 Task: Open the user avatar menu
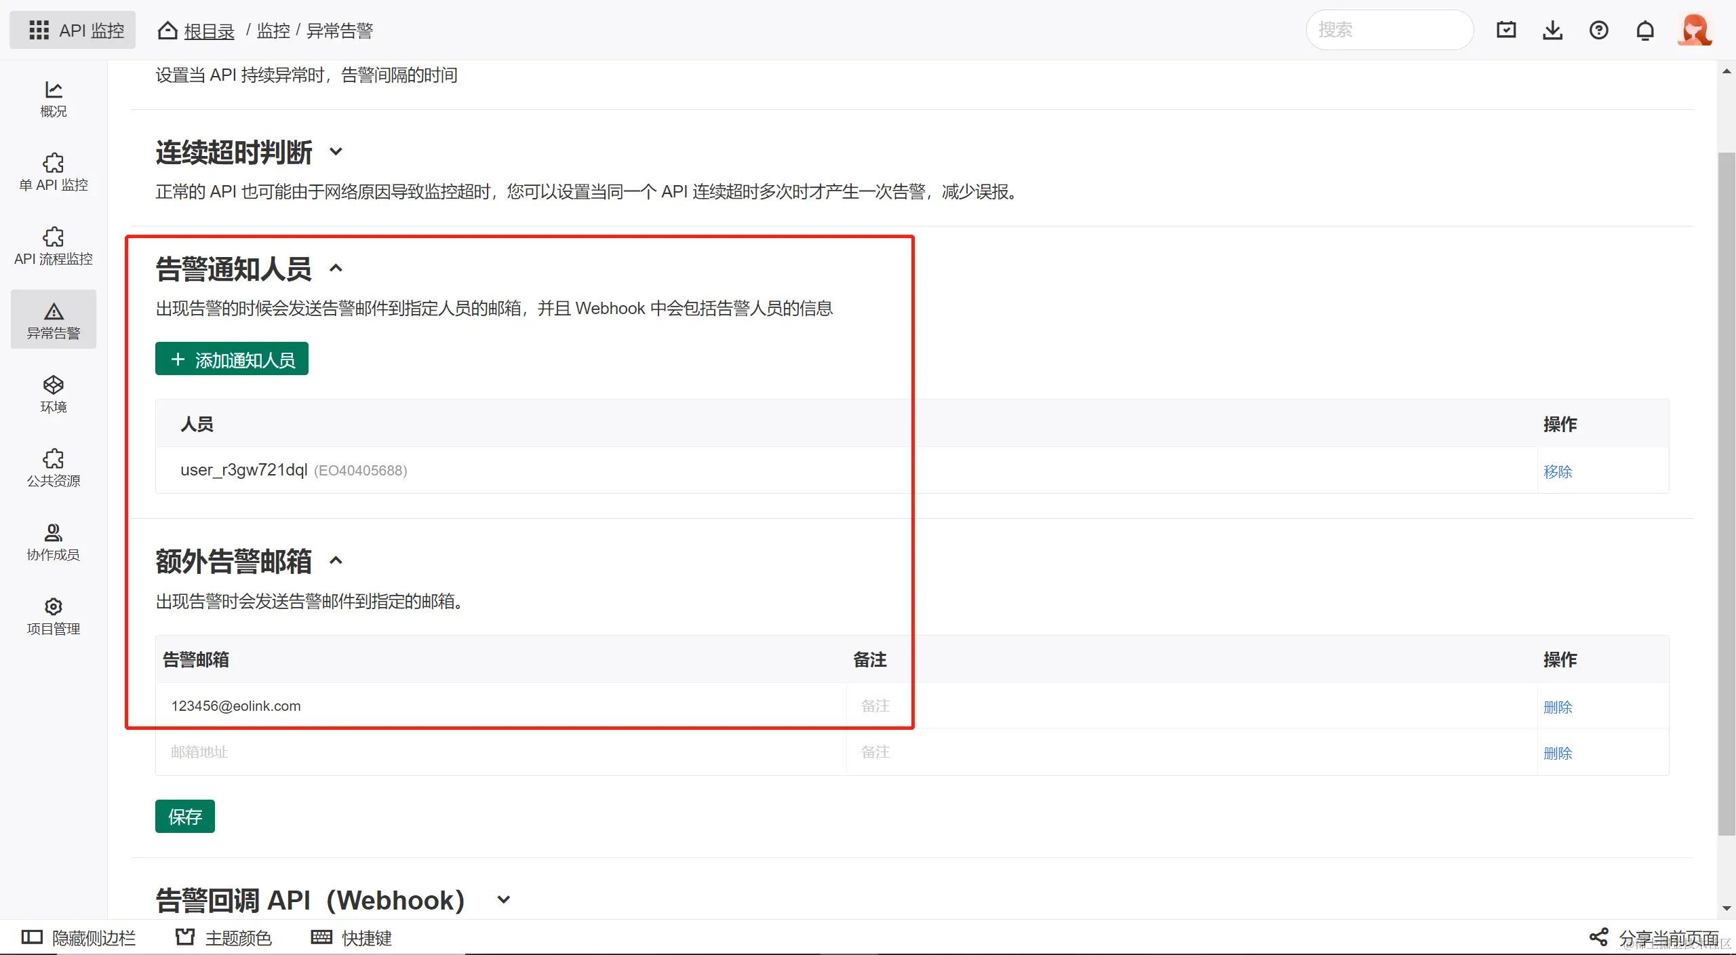1694,30
